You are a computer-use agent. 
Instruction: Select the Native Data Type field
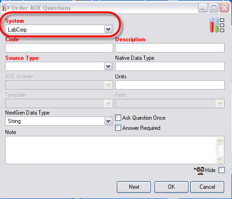(170, 66)
